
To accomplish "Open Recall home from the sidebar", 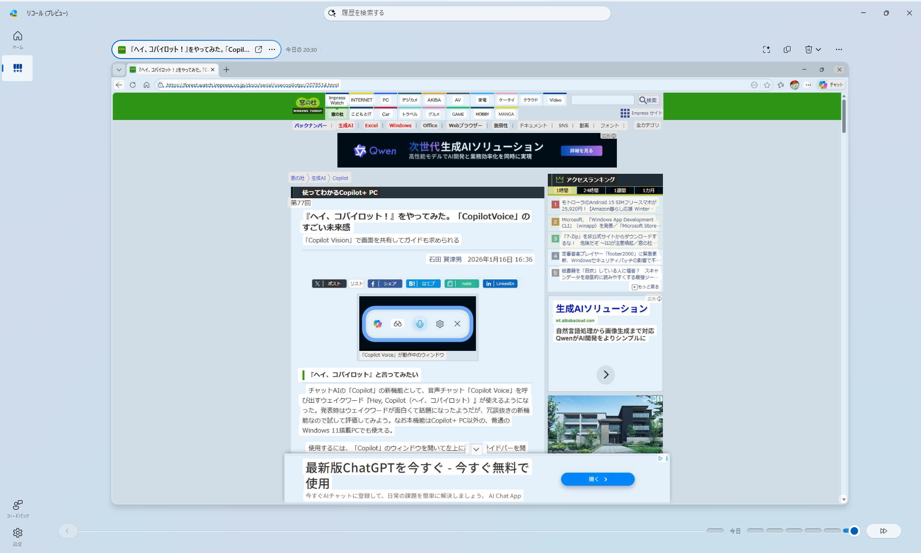I will pos(17,39).
